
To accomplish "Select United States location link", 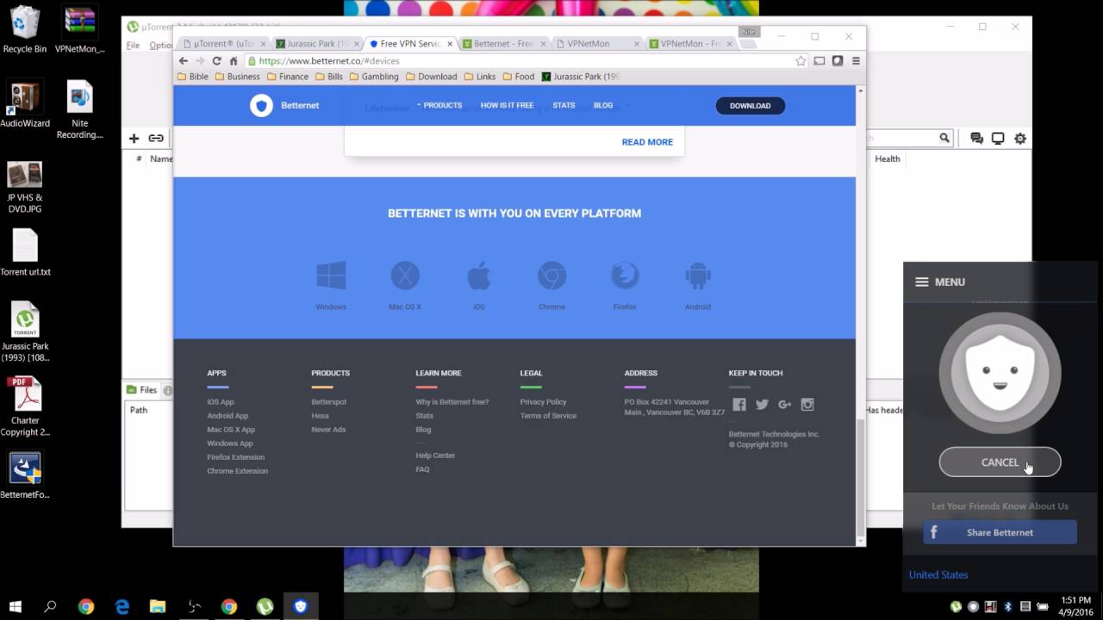I will pyautogui.click(x=938, y=574).
